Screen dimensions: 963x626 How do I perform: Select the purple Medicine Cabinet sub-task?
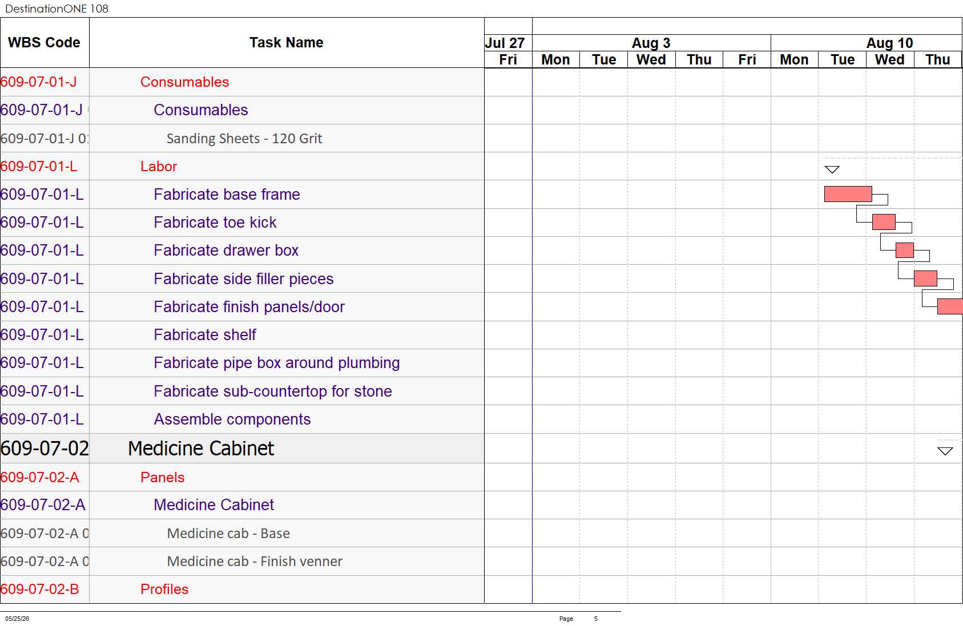pyautogui.click(x=214, y=505)
